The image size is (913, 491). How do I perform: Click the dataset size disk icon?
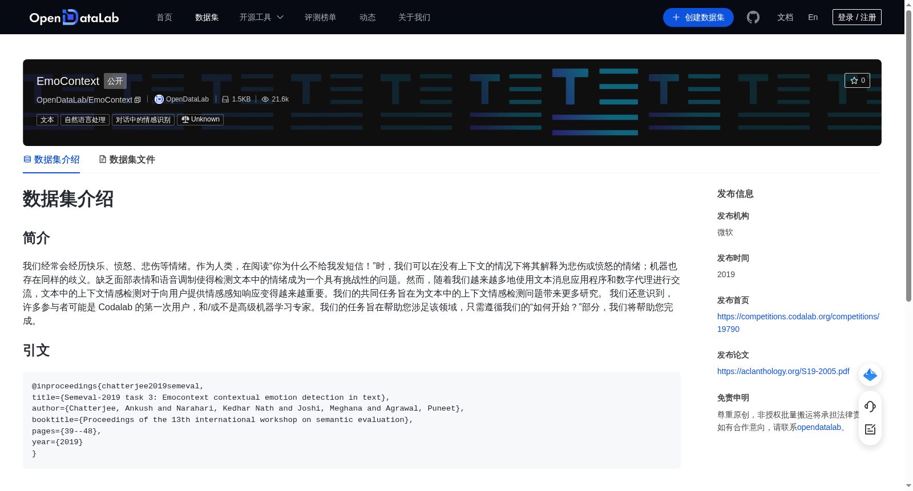225,99
